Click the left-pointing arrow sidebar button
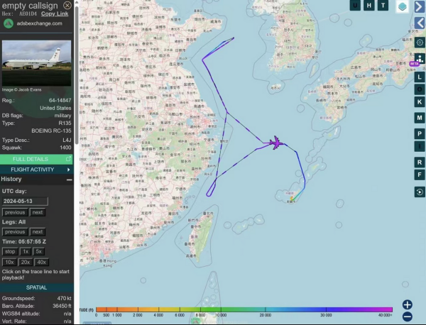The height and width of the screenshot is (325, 426). 420,23
